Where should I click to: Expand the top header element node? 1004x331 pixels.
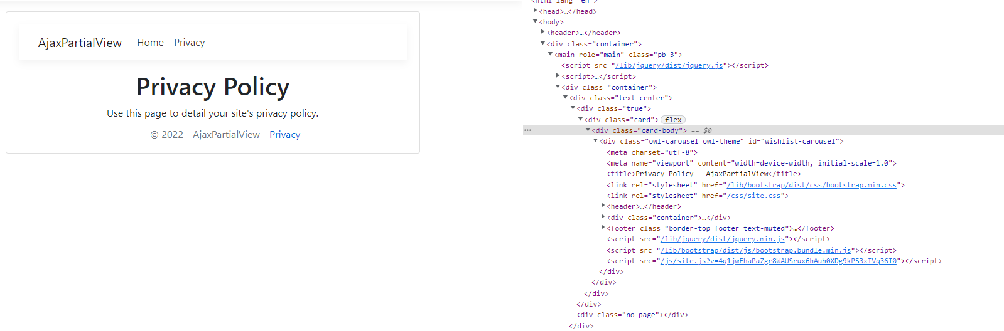coord(543,32)
